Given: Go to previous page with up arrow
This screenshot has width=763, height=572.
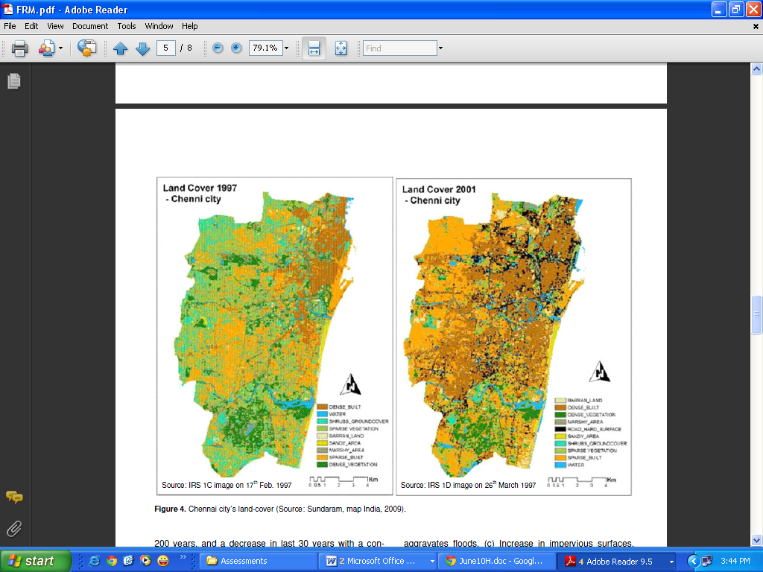Looking at the screenshot, I should coord(121,48).
